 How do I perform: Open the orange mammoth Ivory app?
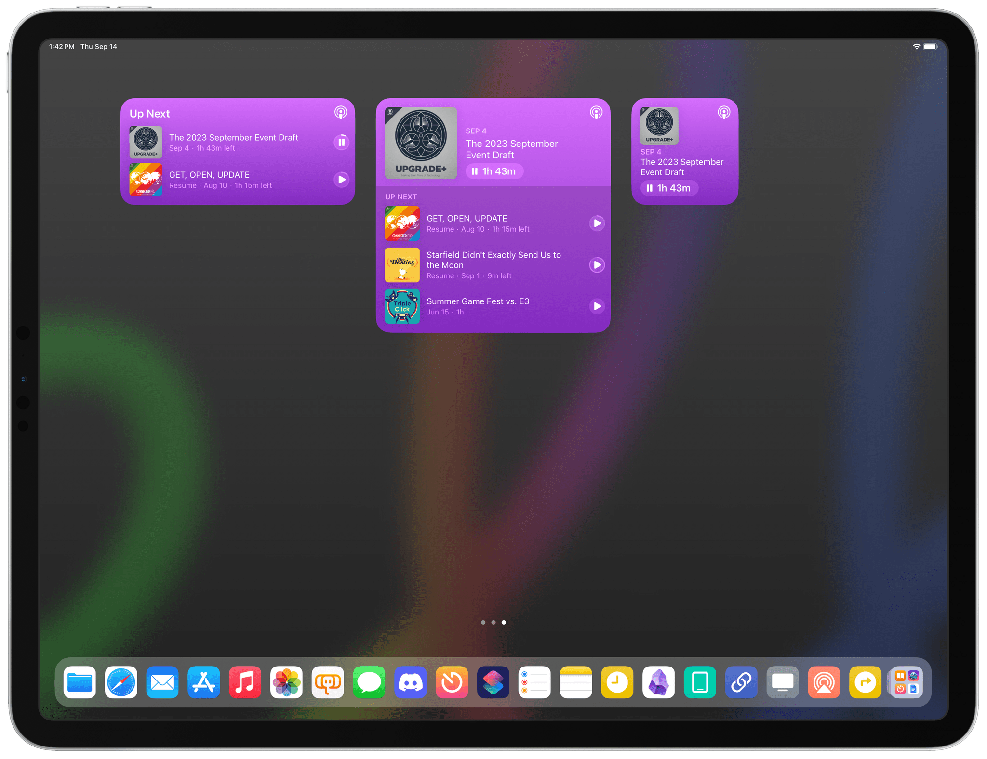coord(328,682)
